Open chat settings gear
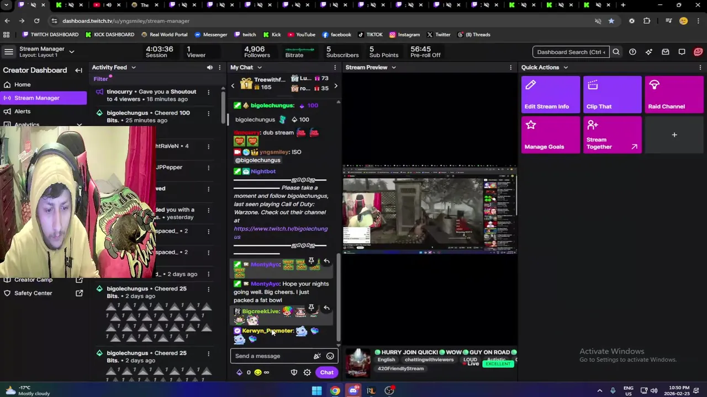The height and width of the screenshot is (397, 707). 307,372
